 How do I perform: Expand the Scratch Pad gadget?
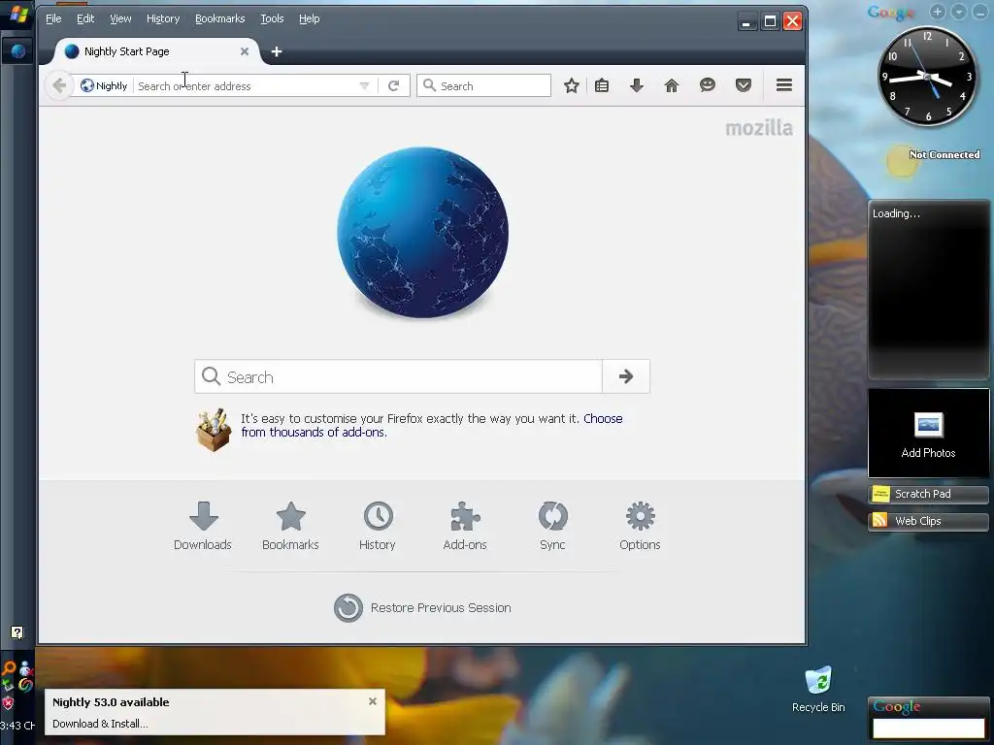[x=928, y=494]
